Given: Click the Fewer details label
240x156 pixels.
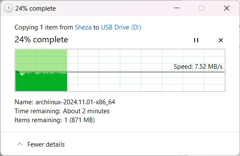Looking at the screenshot, I should [x=46, y=144].
